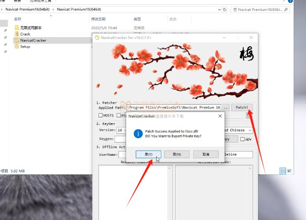Select the Setup file in Explorer
This screenshot has width=306, height=220.
(x=25, y=47)
